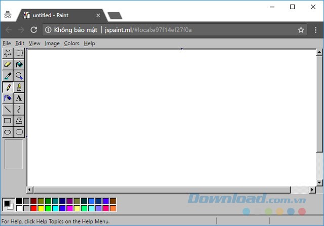The image size is (324, 226).
Task: Pick the gray color swatch
Action: (x=26, y=201)
